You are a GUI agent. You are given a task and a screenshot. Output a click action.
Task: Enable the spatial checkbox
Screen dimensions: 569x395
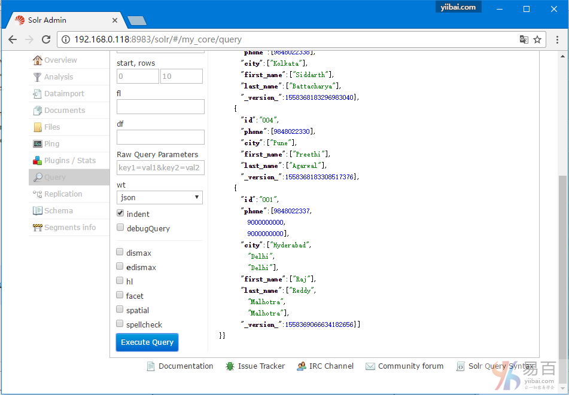click(x=120, y=309)
